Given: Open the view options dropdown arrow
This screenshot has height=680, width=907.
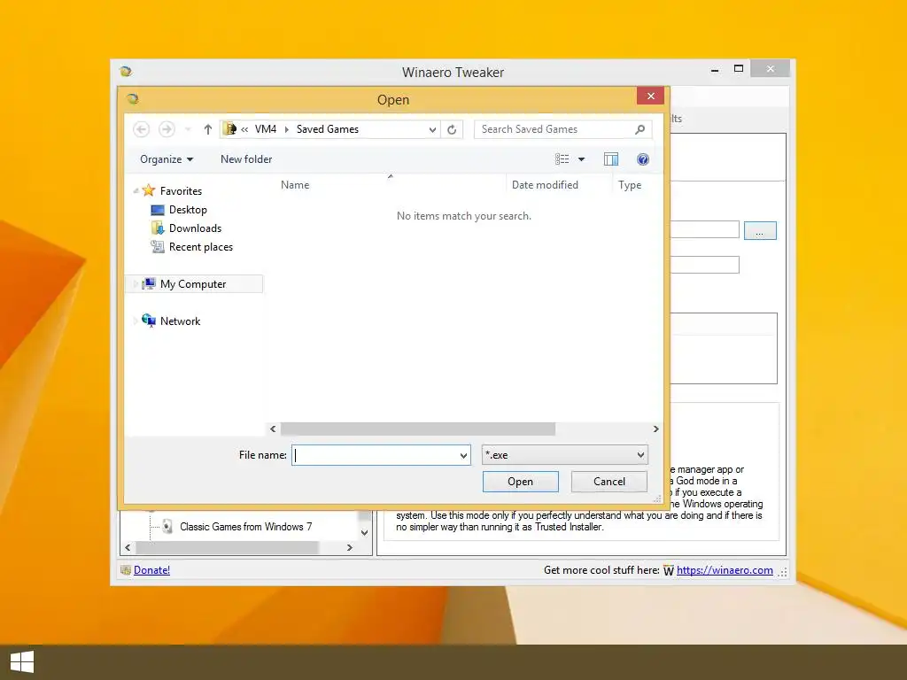Looking at the screenshot, I should click(581, 159).
